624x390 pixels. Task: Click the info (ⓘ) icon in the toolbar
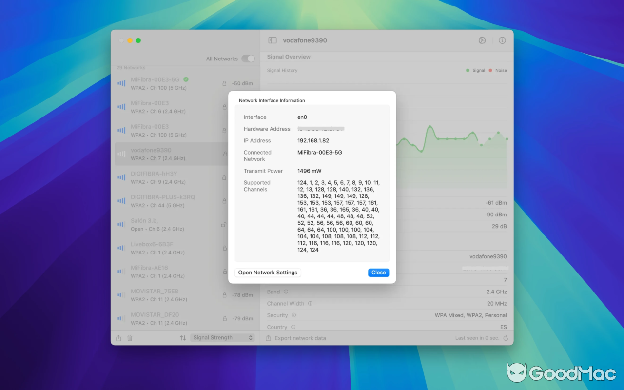tap(502, 40)
